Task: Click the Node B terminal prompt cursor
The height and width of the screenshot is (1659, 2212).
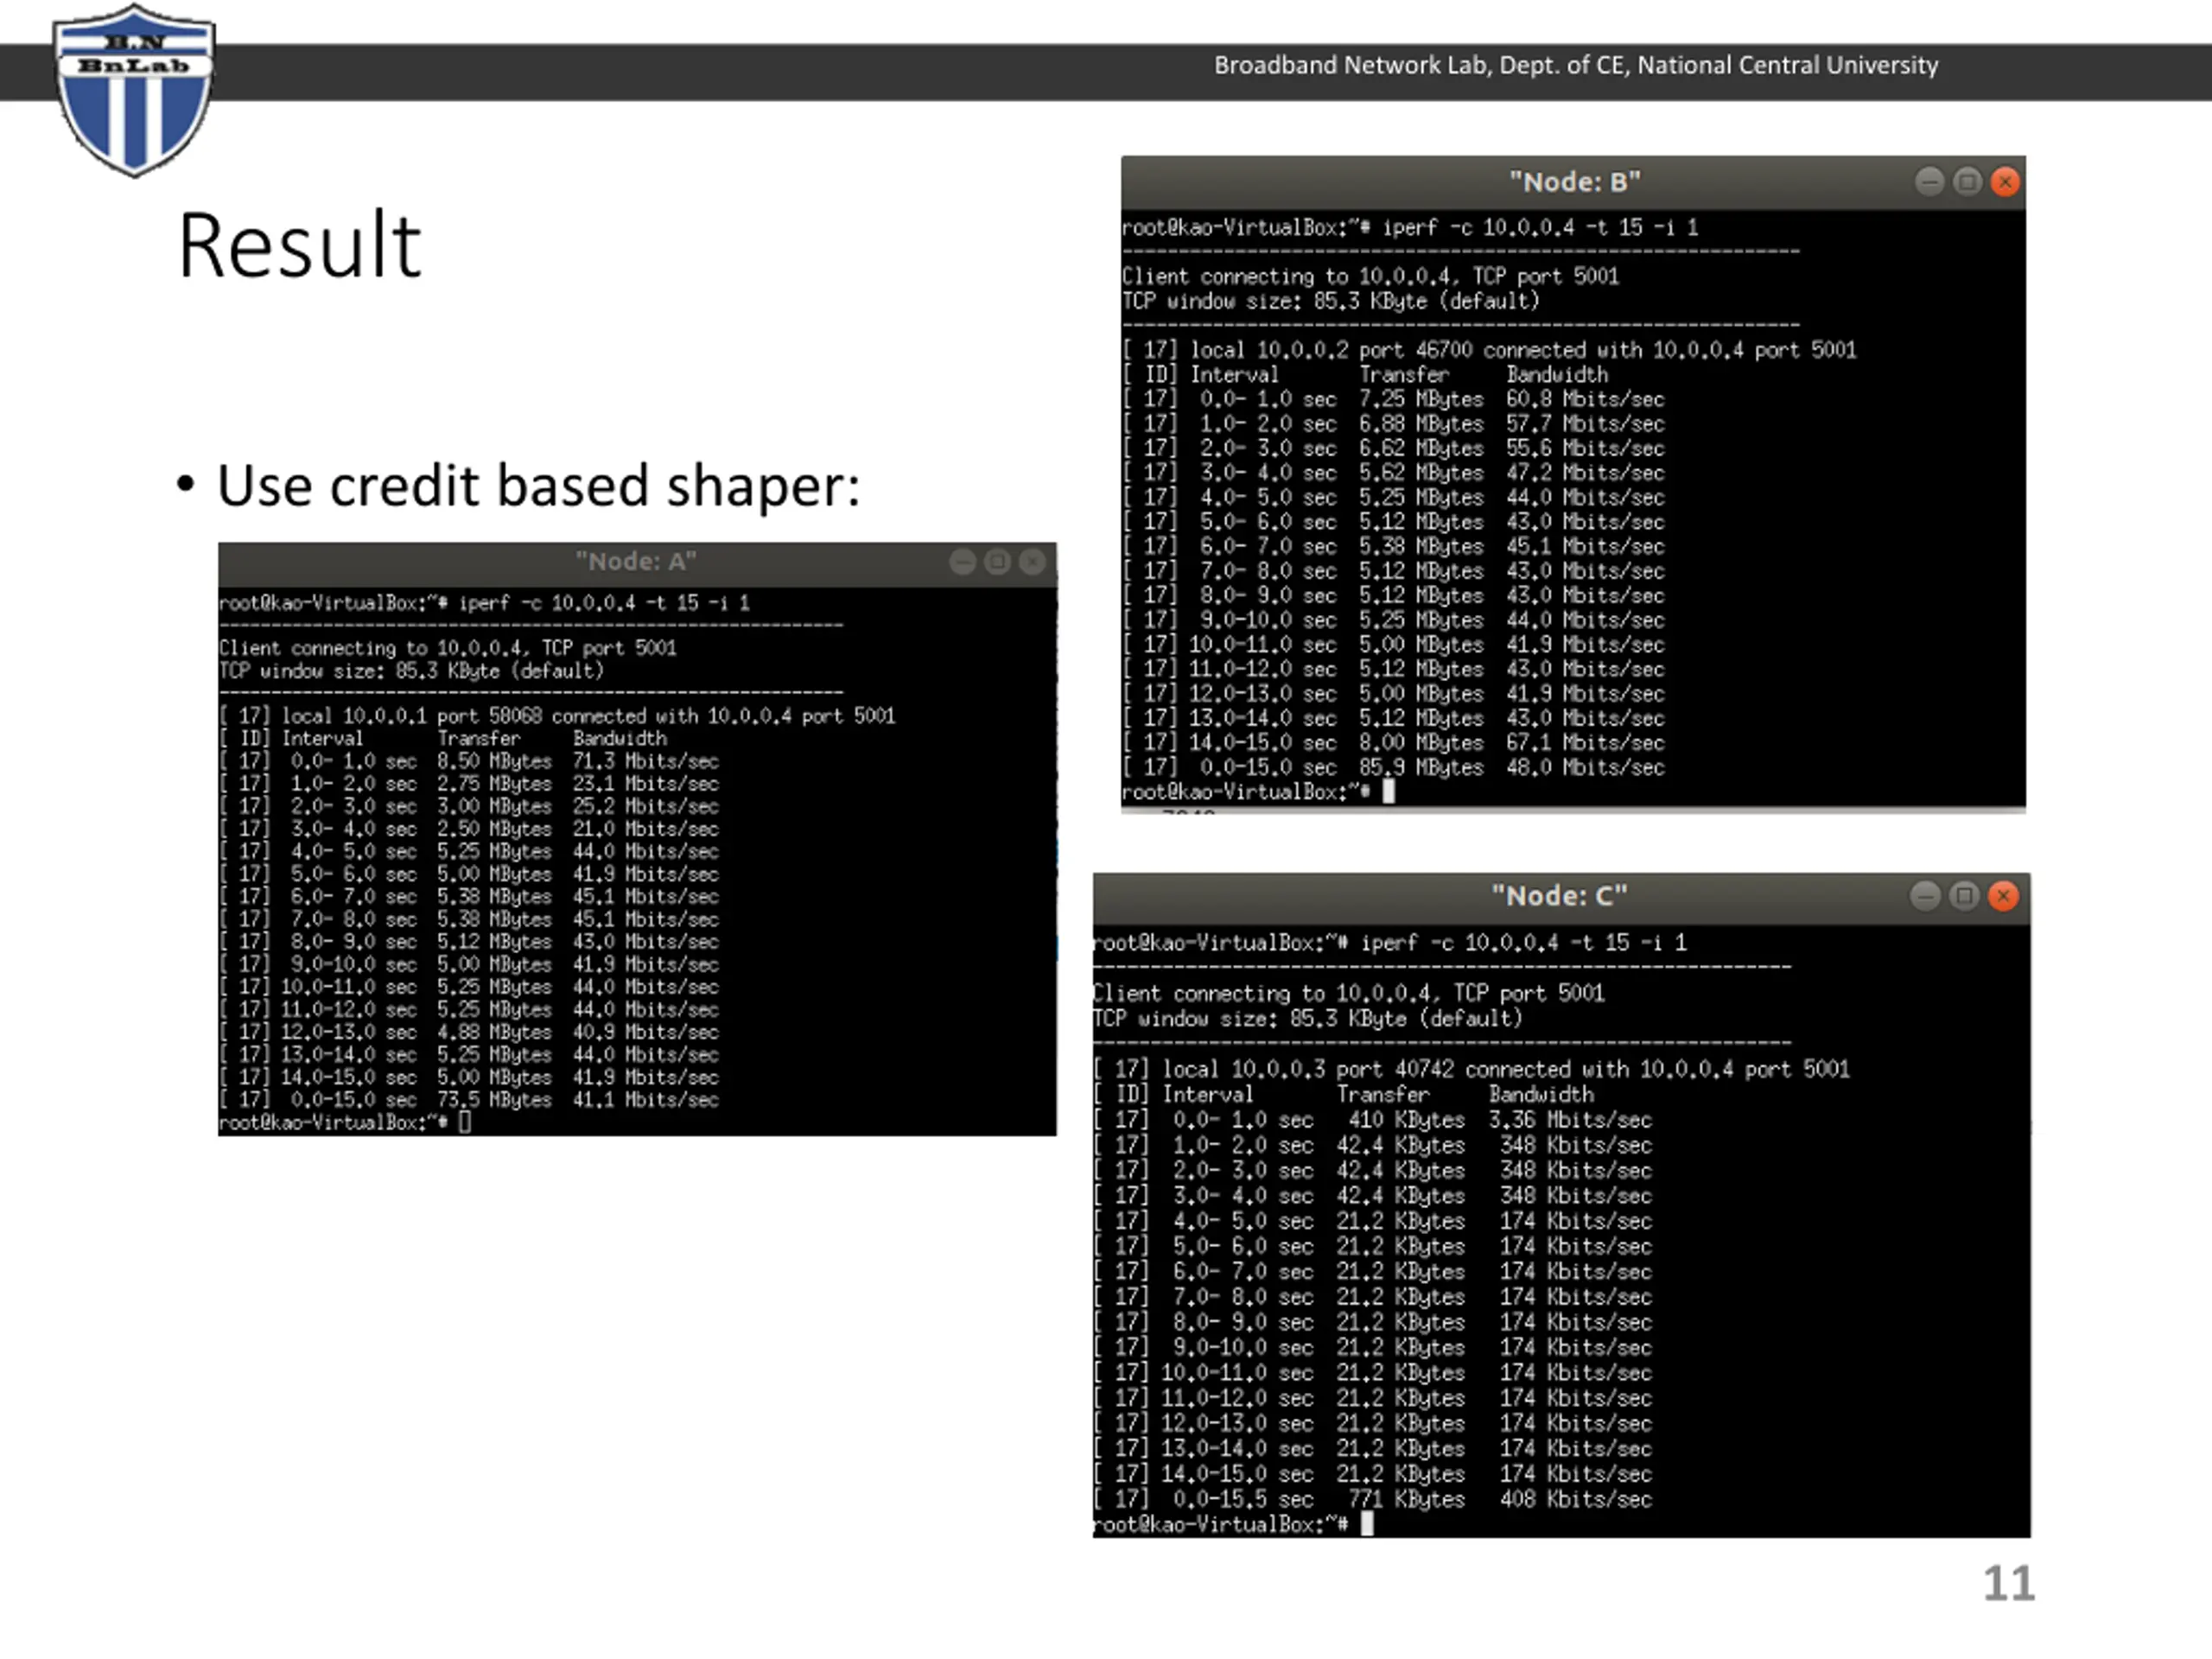Action: tap(1388, 792)
